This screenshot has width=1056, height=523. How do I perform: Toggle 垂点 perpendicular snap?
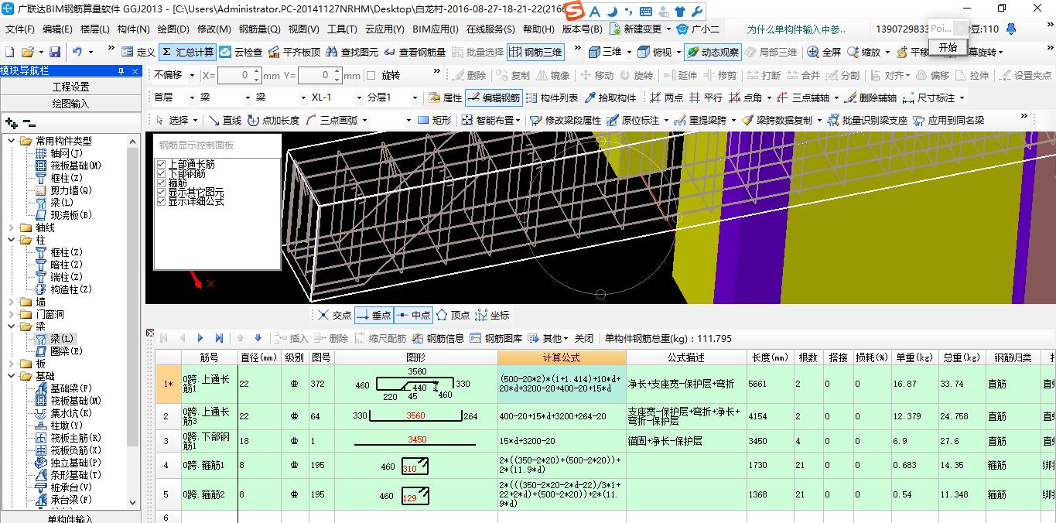pyautogui.click(x=374, y=315)
